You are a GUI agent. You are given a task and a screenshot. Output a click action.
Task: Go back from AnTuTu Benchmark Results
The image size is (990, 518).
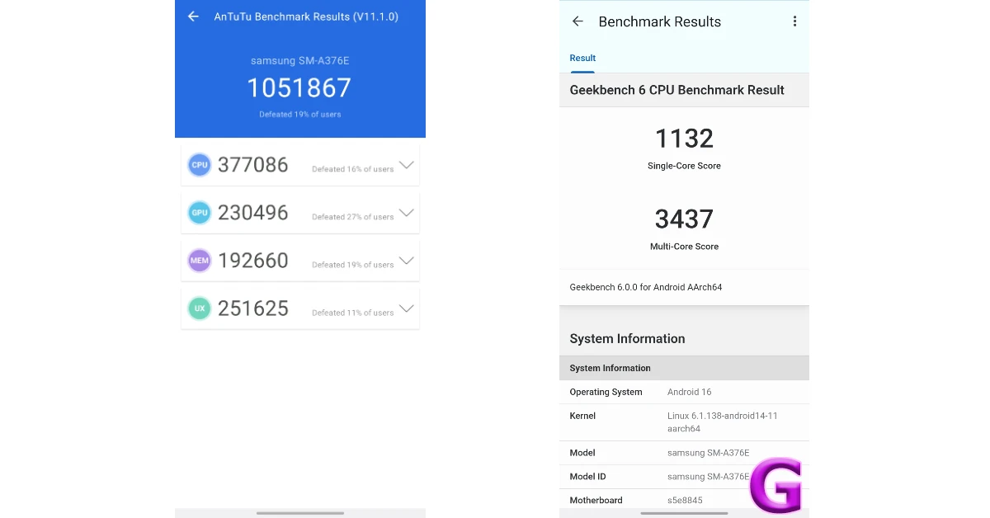[x=193, y=16]
